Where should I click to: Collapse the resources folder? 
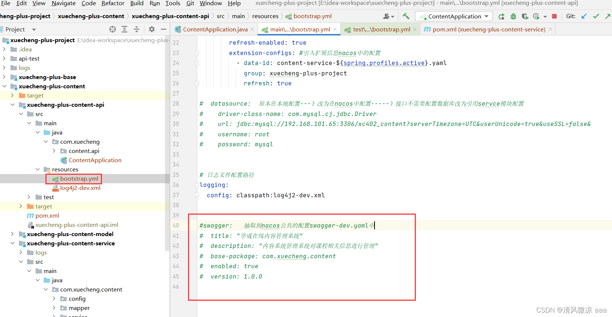(x=37, y=169)
